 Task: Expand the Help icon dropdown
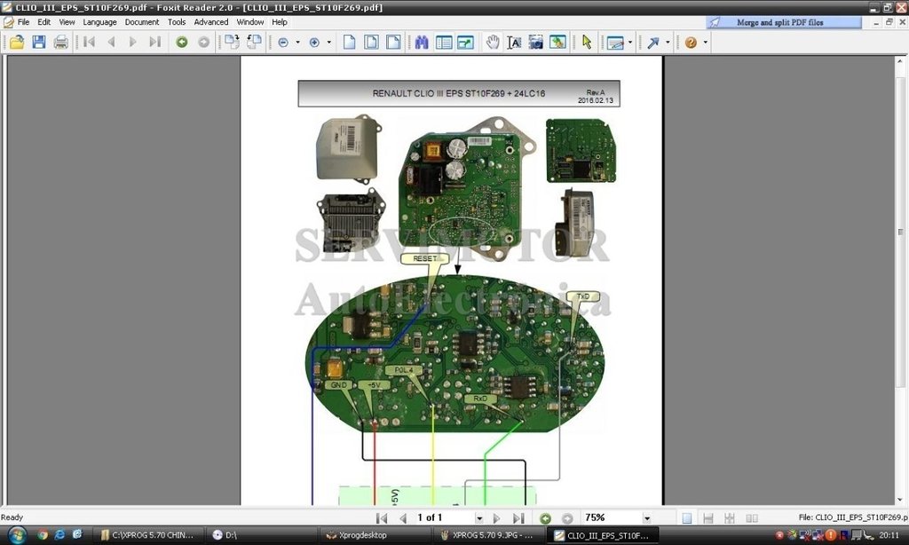coord(705,43)
